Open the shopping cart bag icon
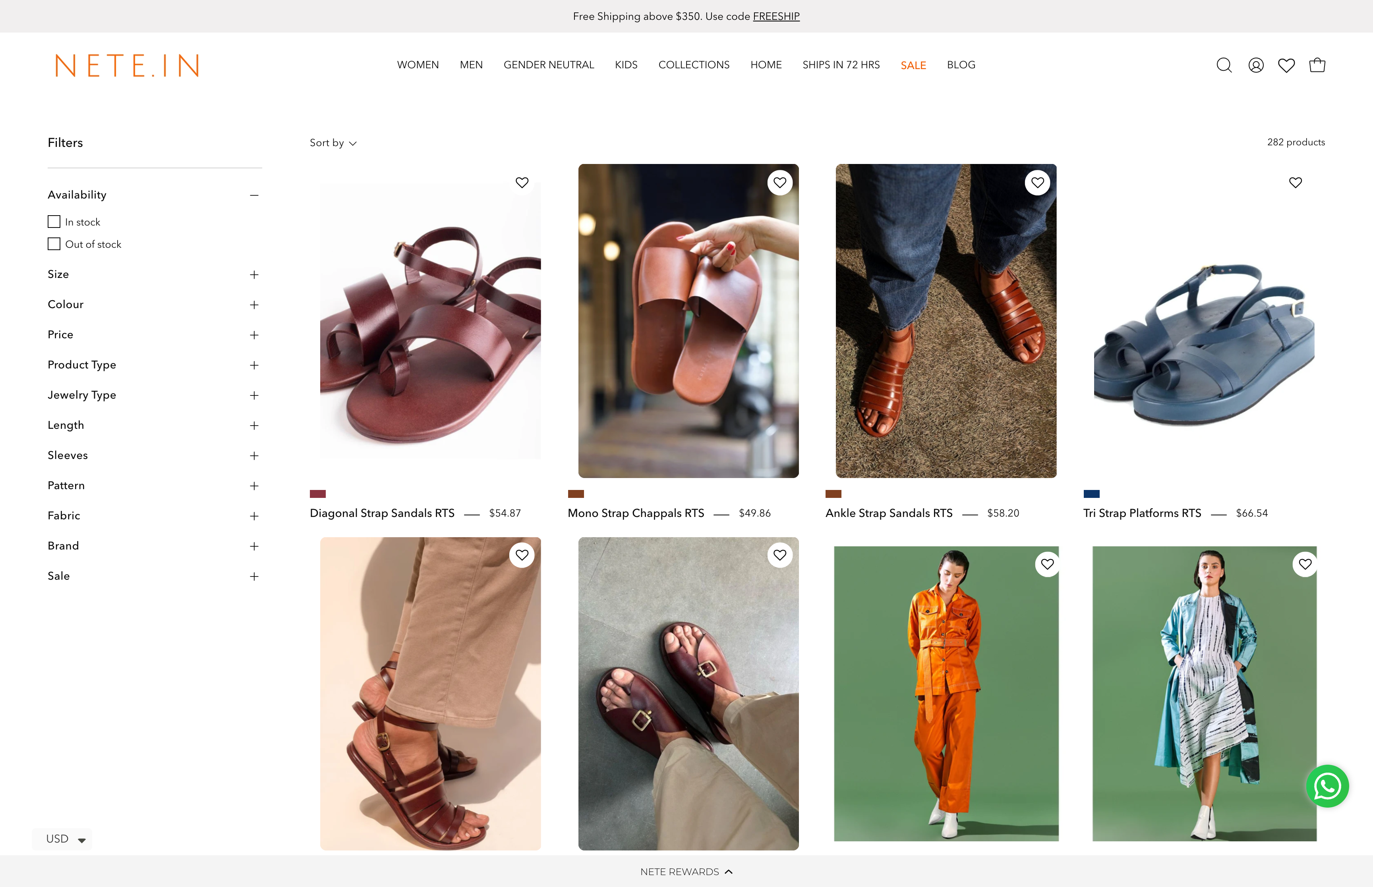Image resolution: width=1373 pixels, height=887 pixels. [1318, 65]
